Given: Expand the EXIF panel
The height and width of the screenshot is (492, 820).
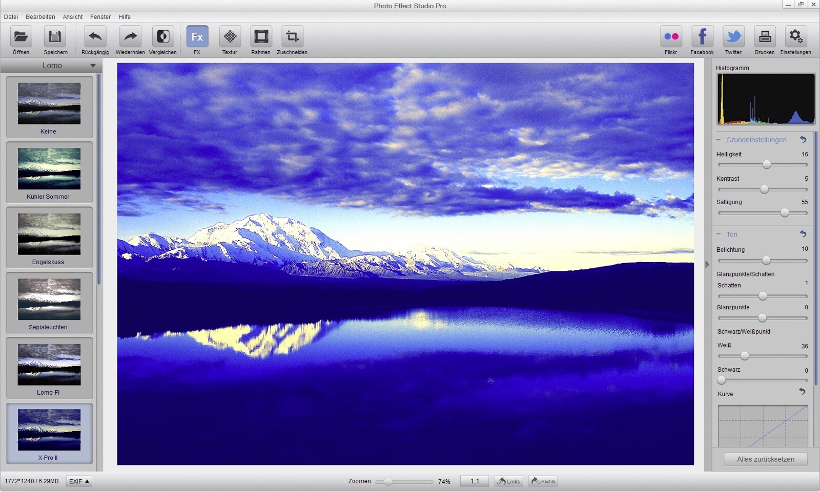Looking at the screenshot, I should tap(78, 481).
